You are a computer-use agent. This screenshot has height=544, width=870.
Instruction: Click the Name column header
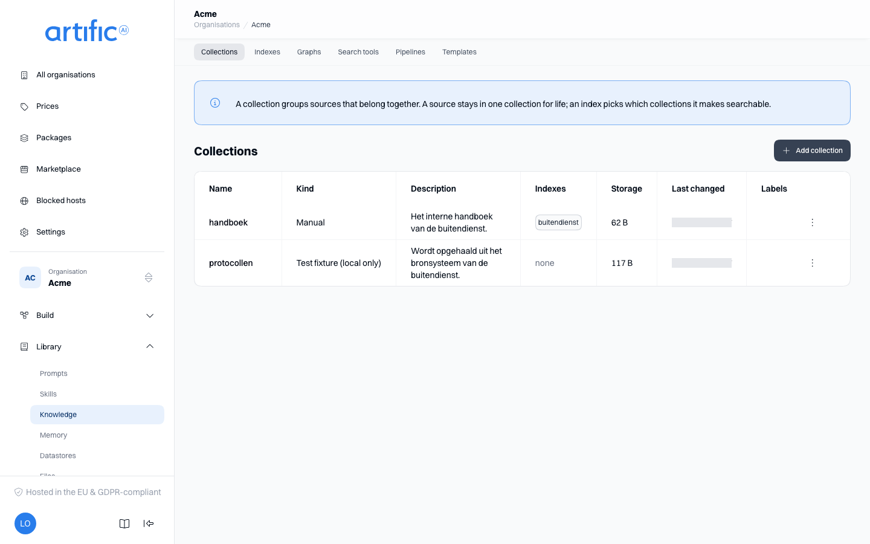pyautogui.click(x=221, y=189)
